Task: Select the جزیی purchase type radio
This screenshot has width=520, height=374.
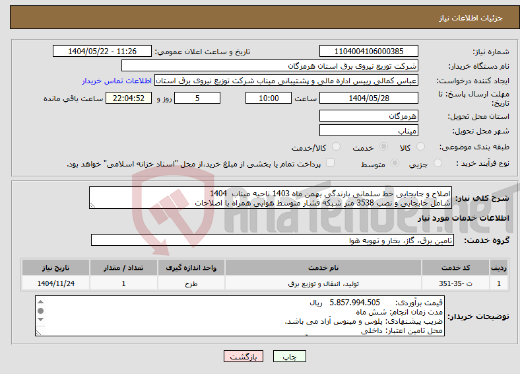Action: tap(438, 163)
